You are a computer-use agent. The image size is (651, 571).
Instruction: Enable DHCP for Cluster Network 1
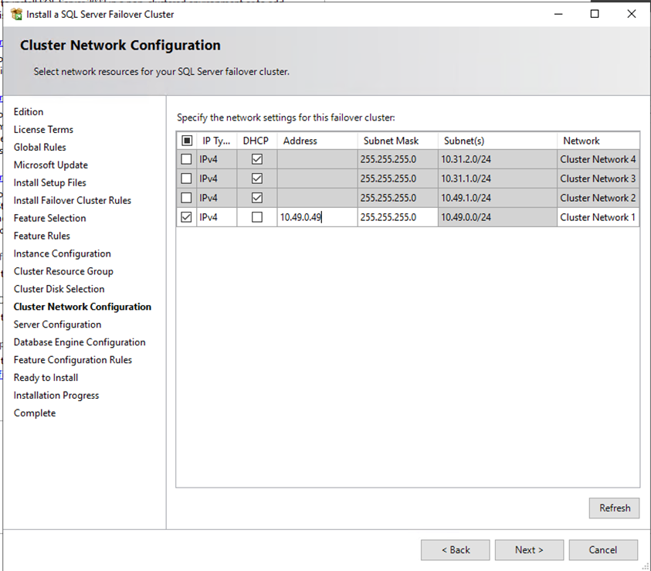tap(257, 217)
